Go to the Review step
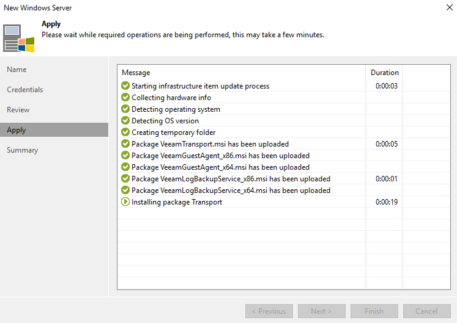457x323 pixels. pyautogui.click(x=18, y=110)
